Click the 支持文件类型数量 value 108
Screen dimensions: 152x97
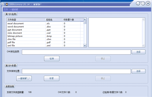[x=30, y=92]
